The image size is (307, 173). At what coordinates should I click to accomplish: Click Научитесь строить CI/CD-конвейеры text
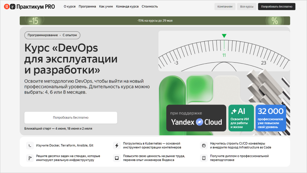pyautogui.click(x=240, y=146)
